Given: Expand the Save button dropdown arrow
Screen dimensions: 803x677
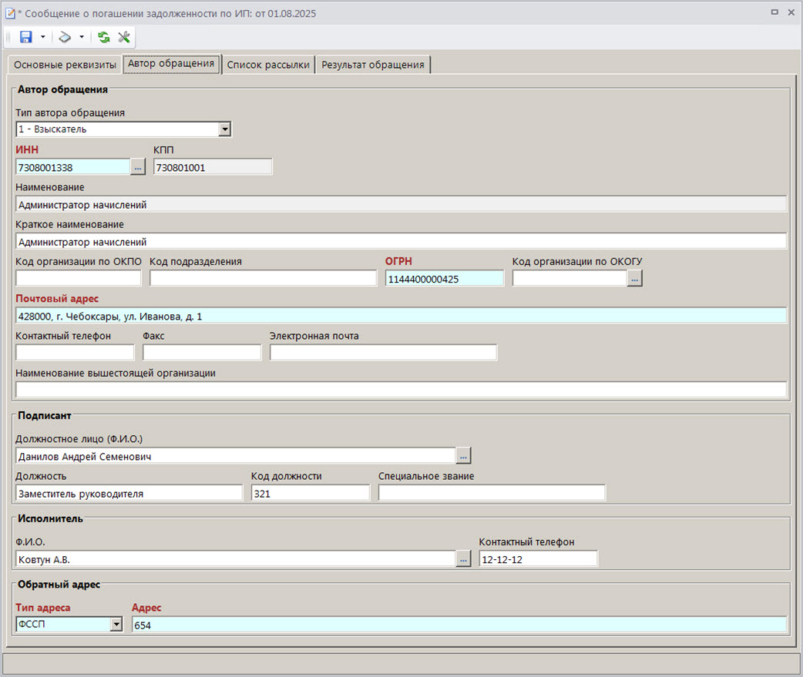Looking at the screenshot, I should pos(42,37).
